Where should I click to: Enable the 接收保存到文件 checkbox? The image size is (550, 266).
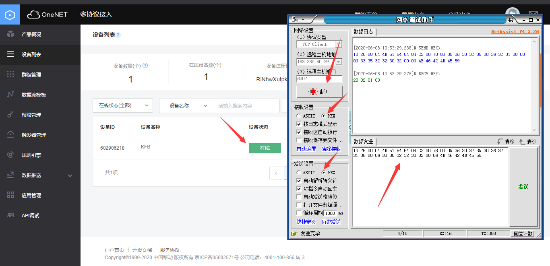coord(298,140)
